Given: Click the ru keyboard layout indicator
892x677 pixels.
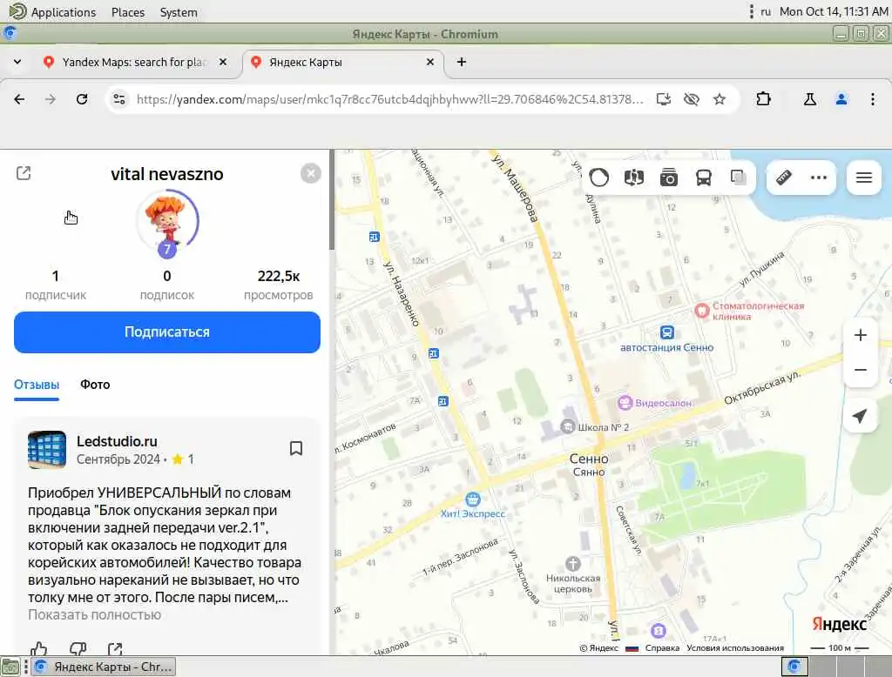Looking at the screenshot, I should pyautogui.click(x=766, y=11).
